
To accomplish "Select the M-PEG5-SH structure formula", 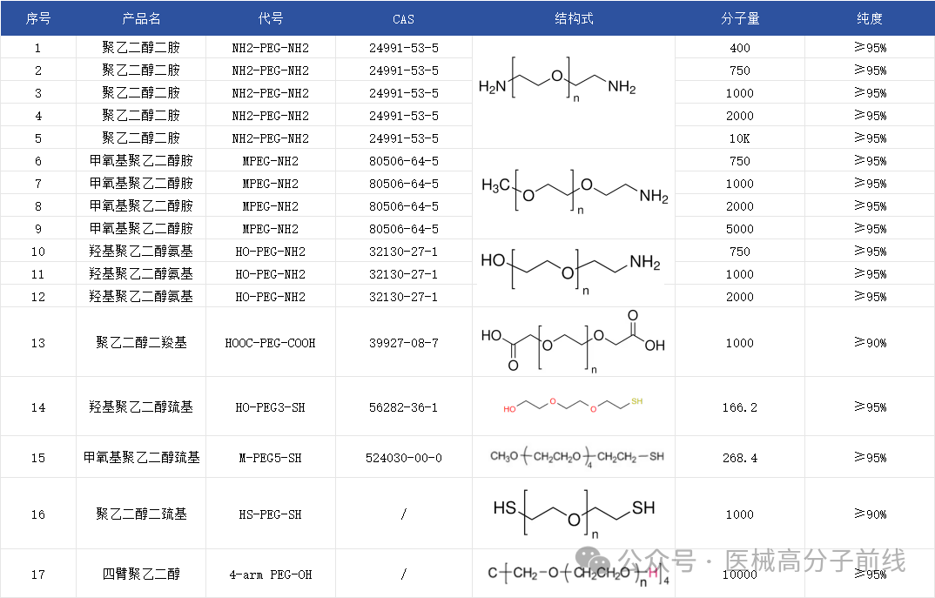I will [576, 457].
